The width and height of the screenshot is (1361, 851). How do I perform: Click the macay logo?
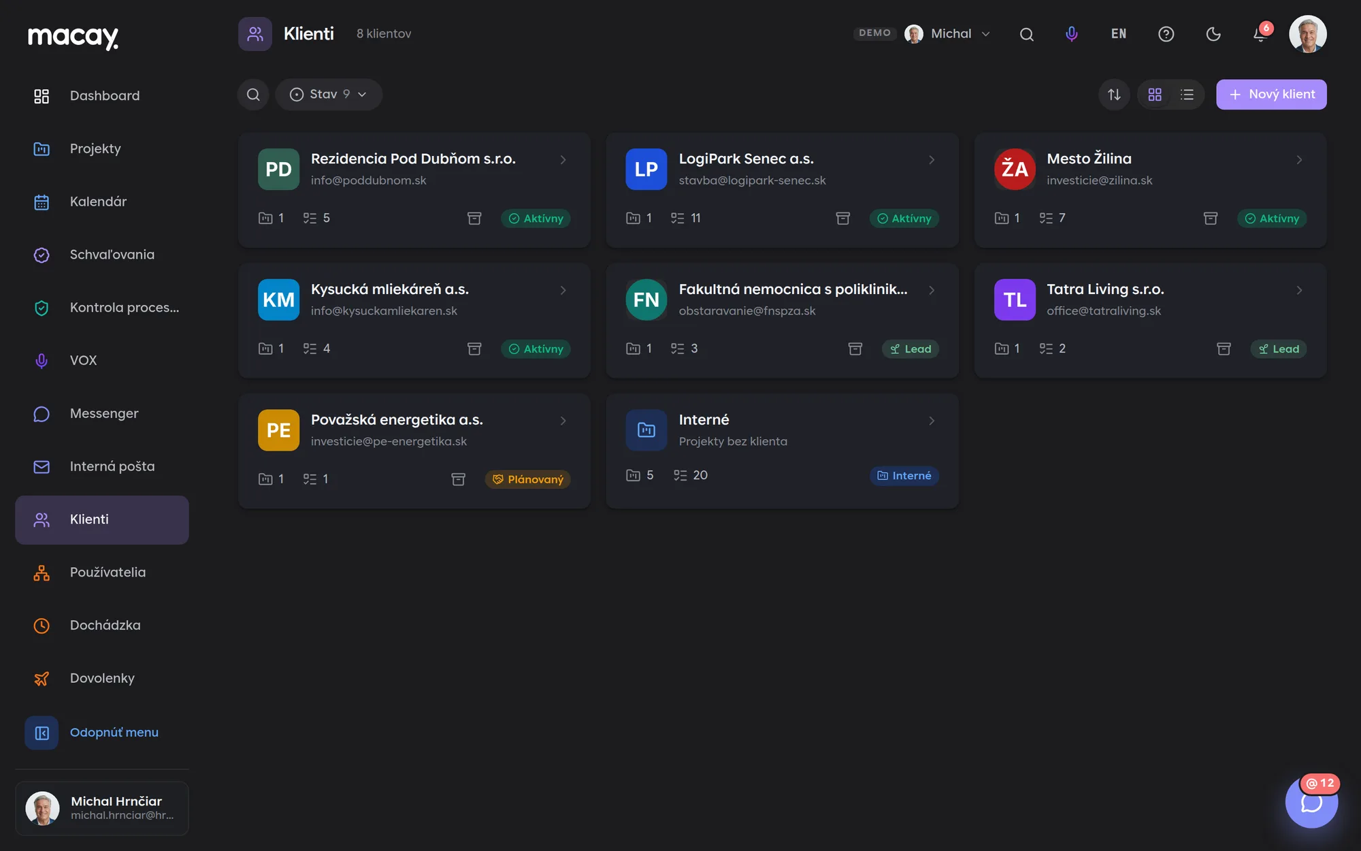coord(73,37)
